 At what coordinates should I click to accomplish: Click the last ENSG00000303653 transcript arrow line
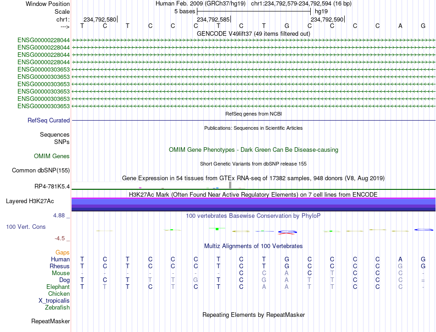coord(253,106)
